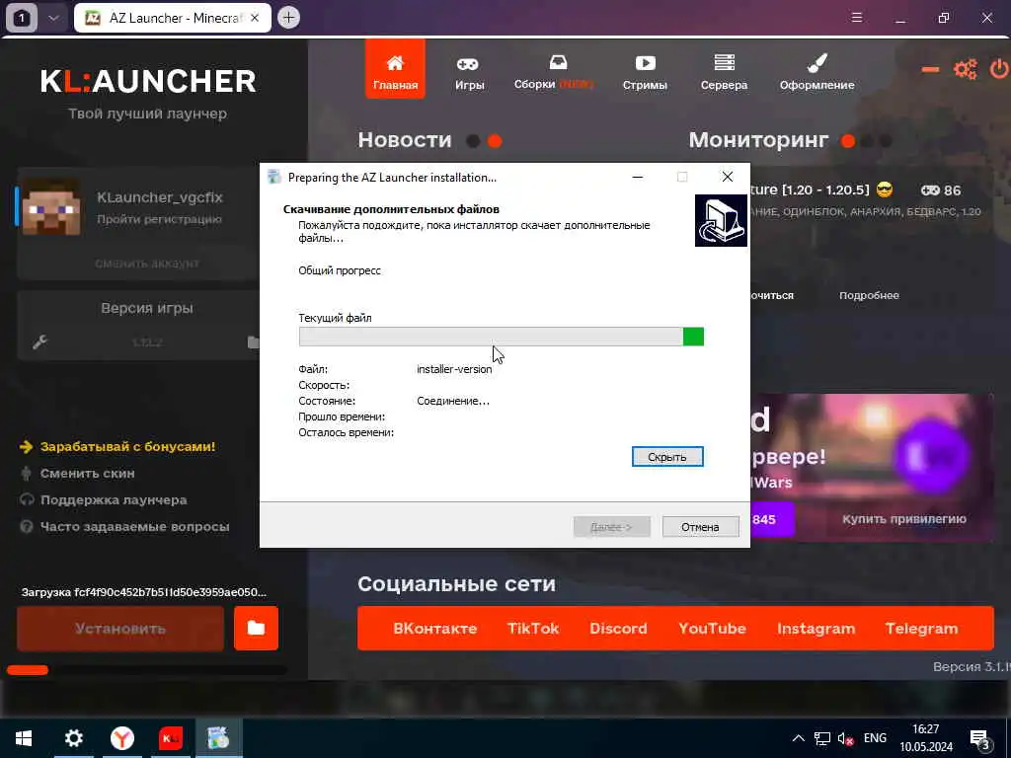Click the Соединение... status text
1011x758 pixels.
[x=452, y=401]
